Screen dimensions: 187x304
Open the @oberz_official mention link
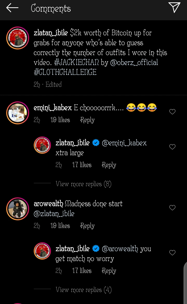134,62
